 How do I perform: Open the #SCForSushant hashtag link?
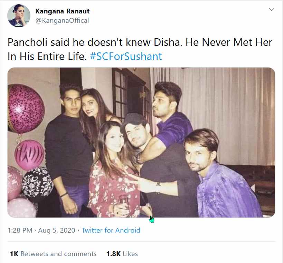[x=126, y=56]
